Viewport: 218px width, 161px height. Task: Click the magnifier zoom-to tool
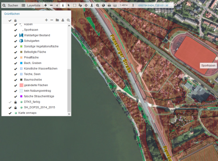(98, 5)
